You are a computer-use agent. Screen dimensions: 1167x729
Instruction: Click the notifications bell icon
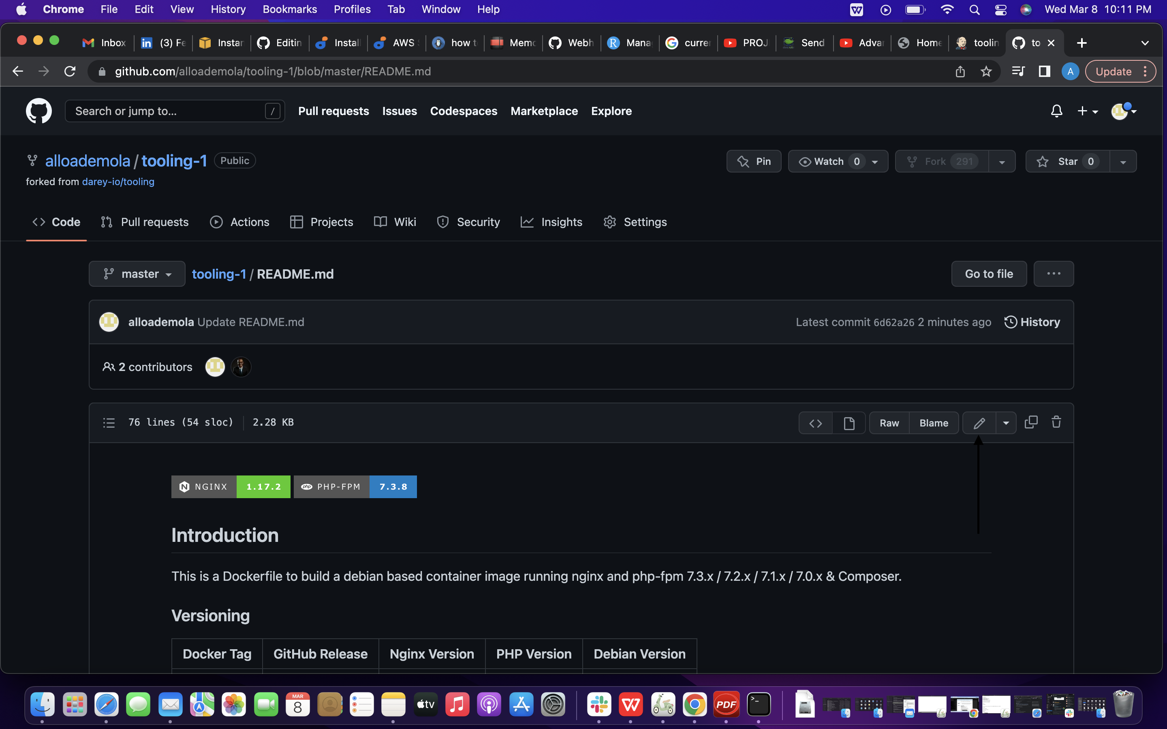click(x=1056, y=111)
